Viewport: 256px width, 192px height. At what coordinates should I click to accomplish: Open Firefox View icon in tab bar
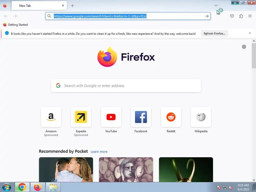point(5,5)
